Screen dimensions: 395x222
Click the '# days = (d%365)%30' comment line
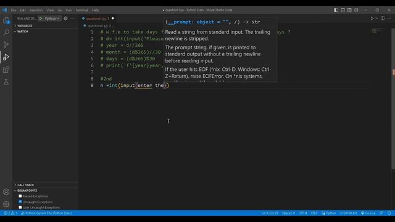click(128, 59)
